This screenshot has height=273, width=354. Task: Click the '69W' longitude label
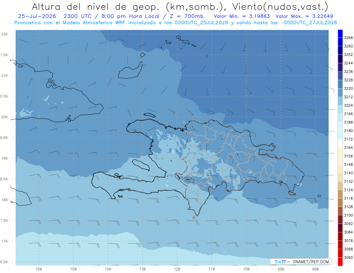coord(281,269)
